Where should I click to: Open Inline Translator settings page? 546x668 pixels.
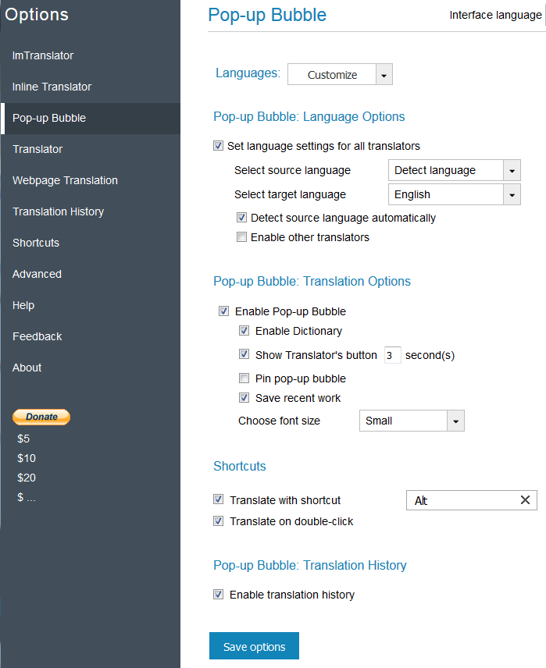52,87
